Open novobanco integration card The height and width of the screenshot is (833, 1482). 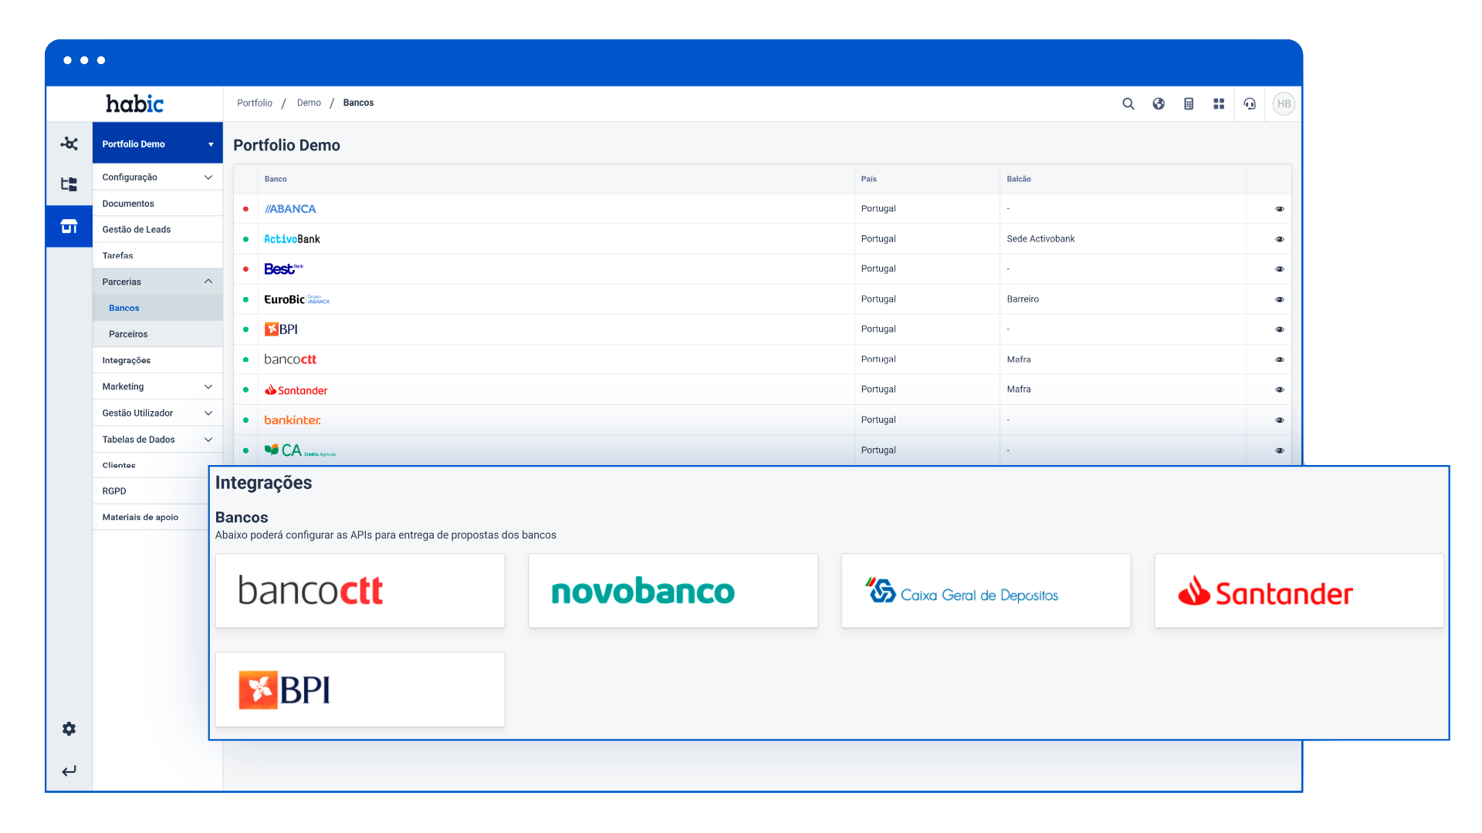[673, 591]
